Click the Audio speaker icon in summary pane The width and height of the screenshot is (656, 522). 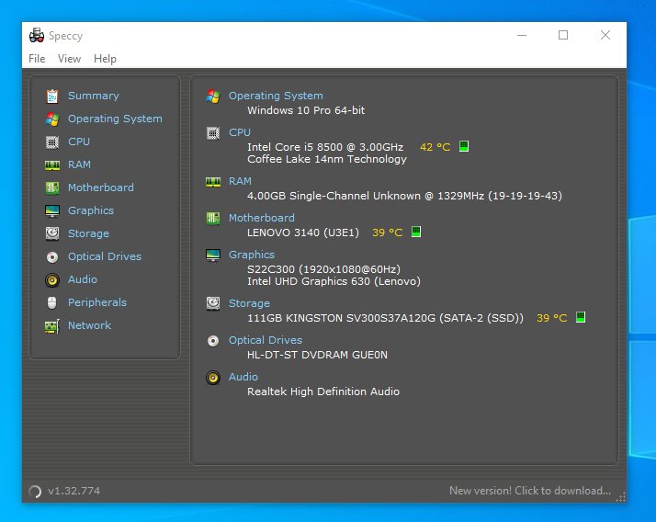[x=213, y=378]
